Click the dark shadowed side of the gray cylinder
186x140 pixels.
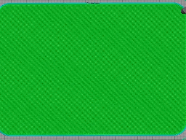pos(182,12)
